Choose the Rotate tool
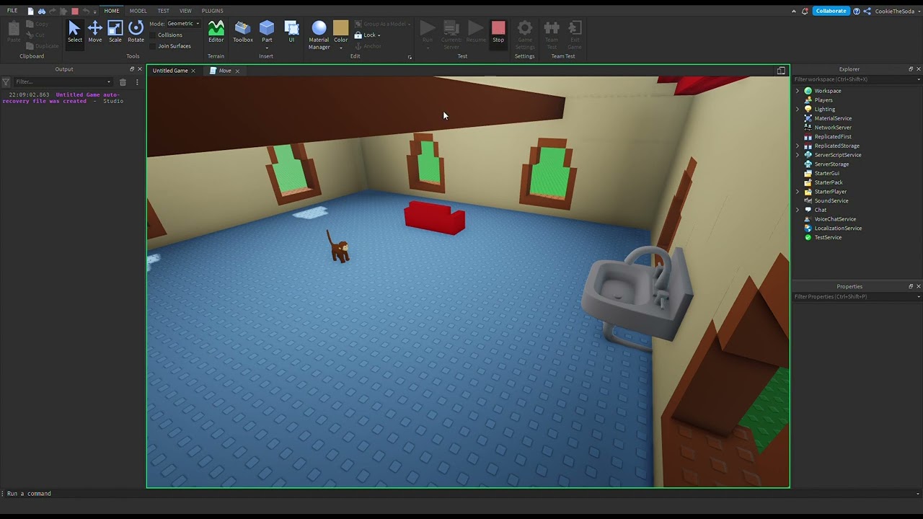923x519 pixels. [136, 31]
